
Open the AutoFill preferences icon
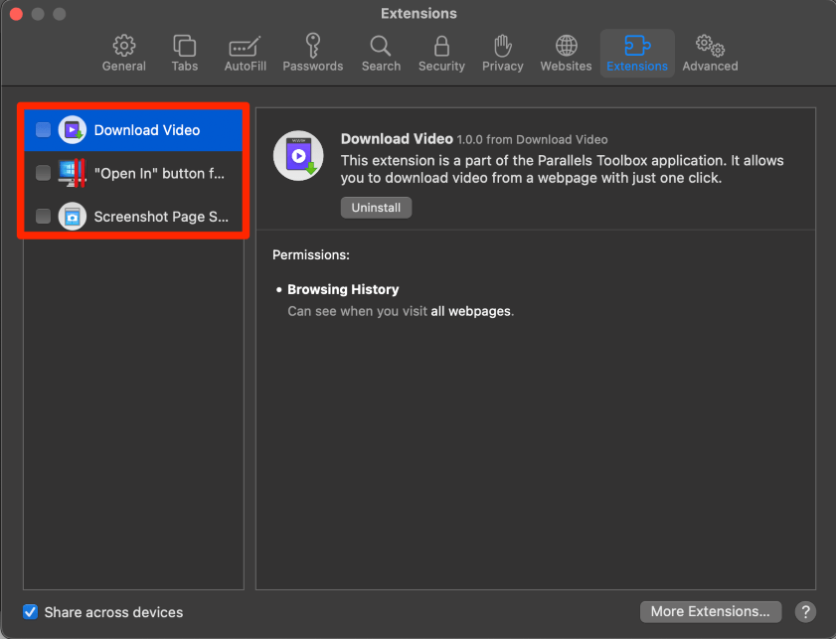(245, 47)
